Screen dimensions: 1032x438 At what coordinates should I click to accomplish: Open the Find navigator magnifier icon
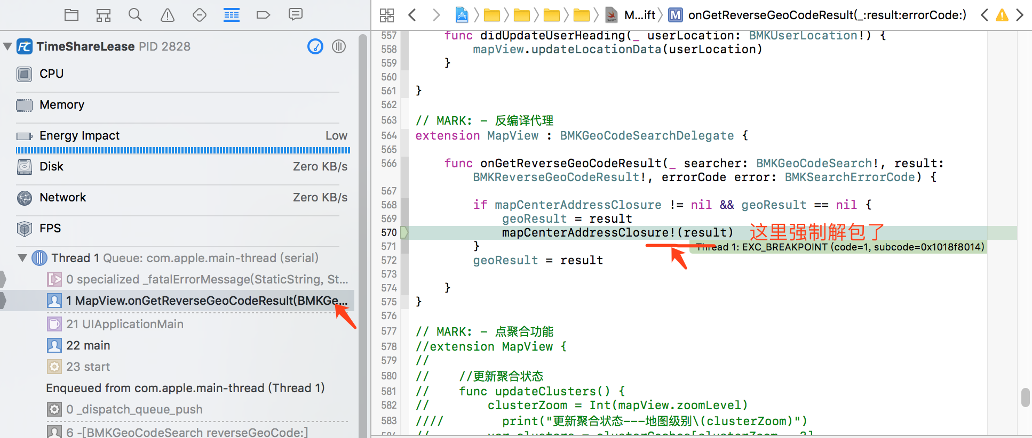click(136, 15)
